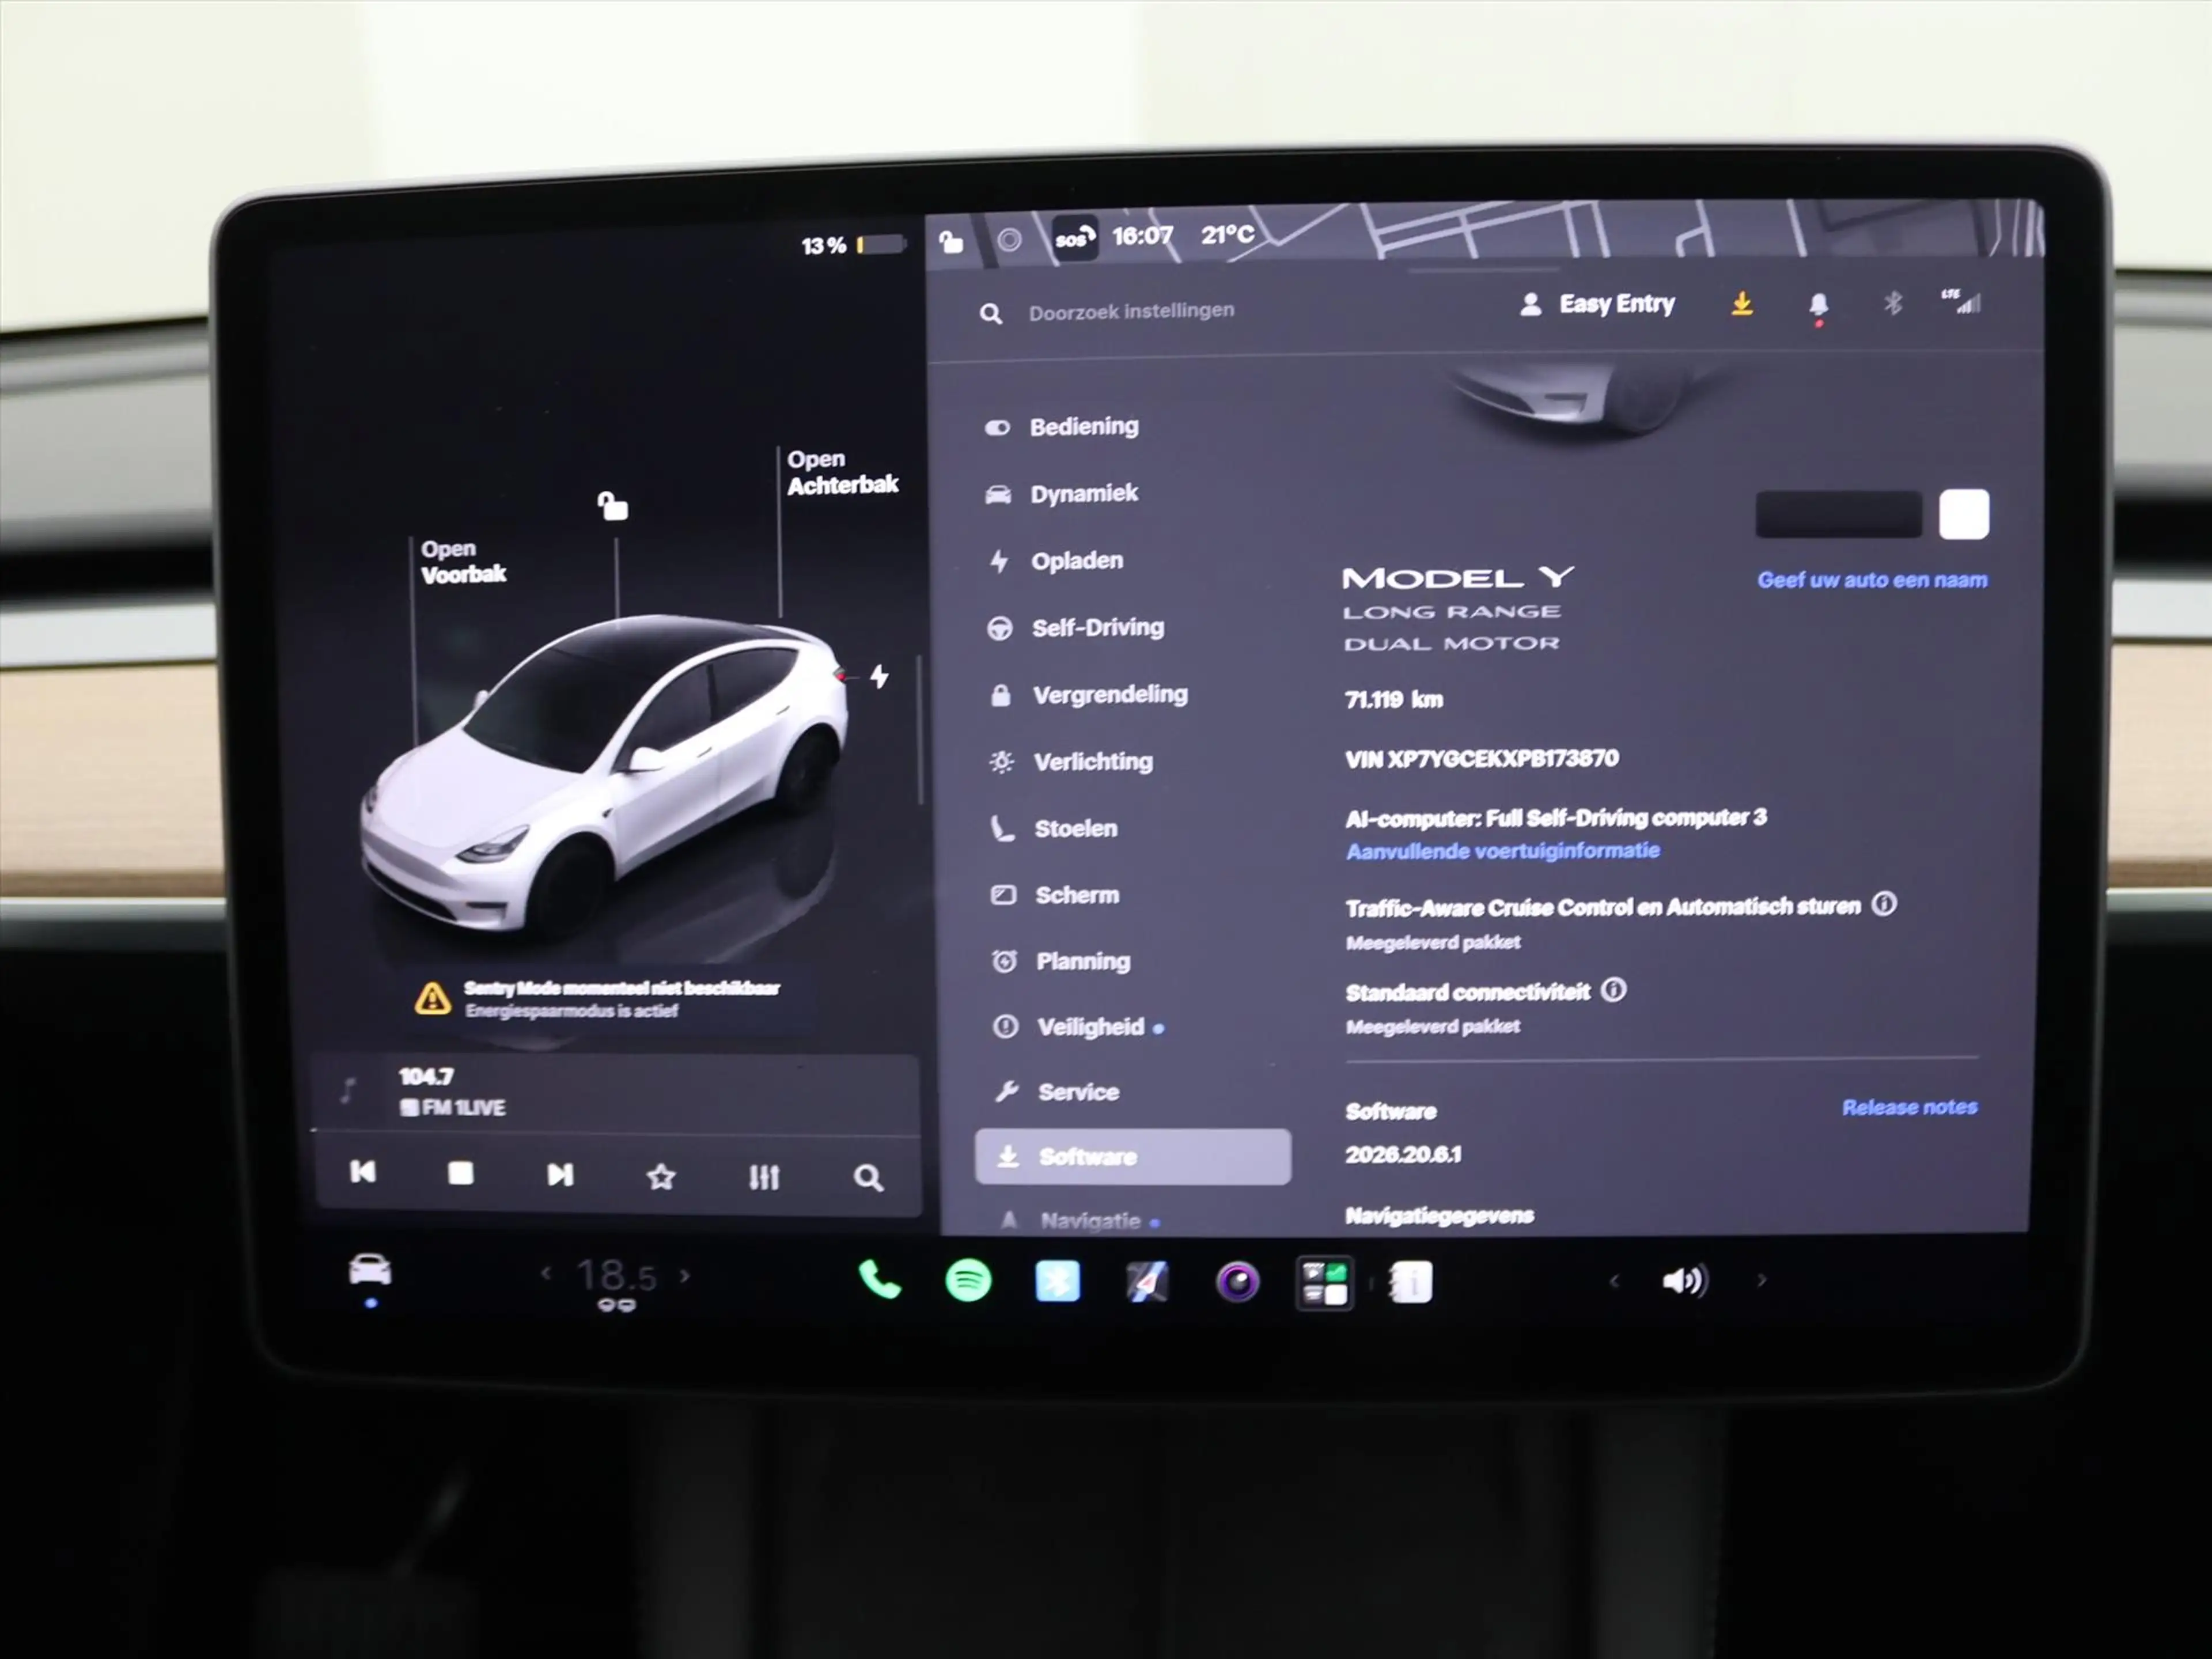Click the volume speaker icon
2212x1659 pixels.
point(1684,1281)
